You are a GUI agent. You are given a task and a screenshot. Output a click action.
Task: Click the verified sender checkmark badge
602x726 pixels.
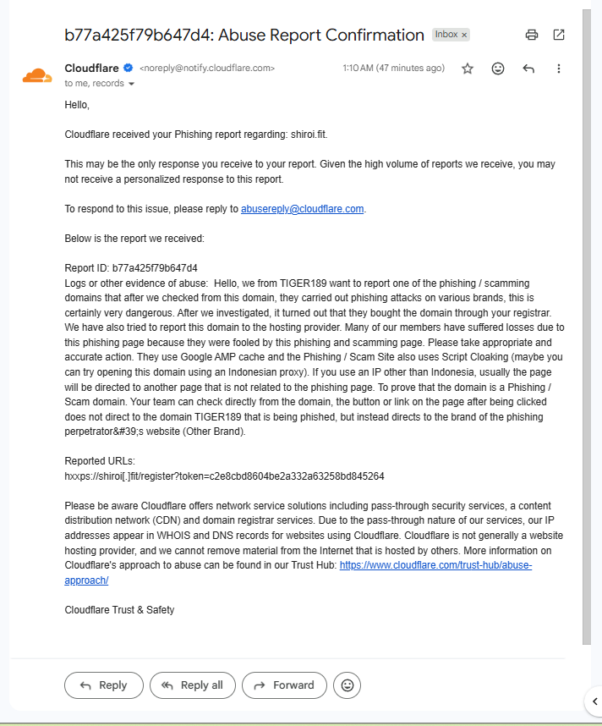point(129,68)
